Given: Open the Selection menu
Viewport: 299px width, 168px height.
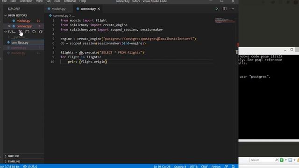Looking at the screenshot, I should (x=26, y=1).
